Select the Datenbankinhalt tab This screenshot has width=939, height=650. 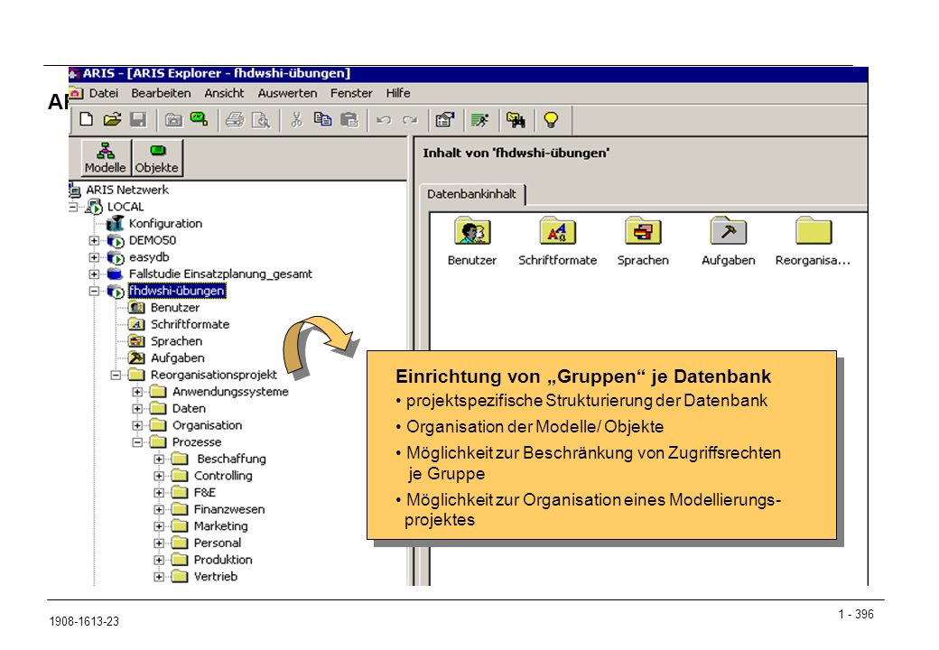(x=472, y=194)
